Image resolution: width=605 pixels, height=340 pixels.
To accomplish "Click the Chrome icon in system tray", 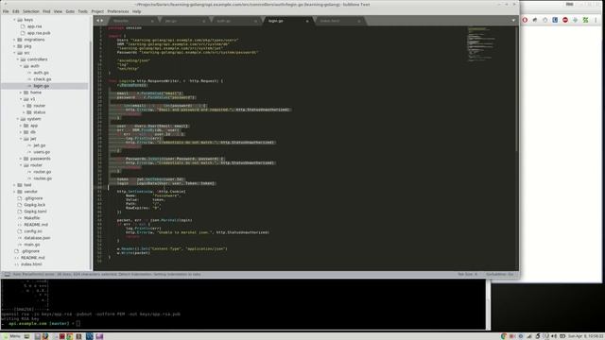I will pos(504,336).
